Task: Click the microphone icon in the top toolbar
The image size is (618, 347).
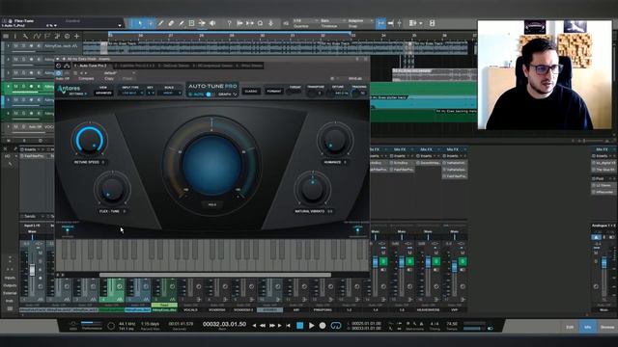Action: coord(270,23)
